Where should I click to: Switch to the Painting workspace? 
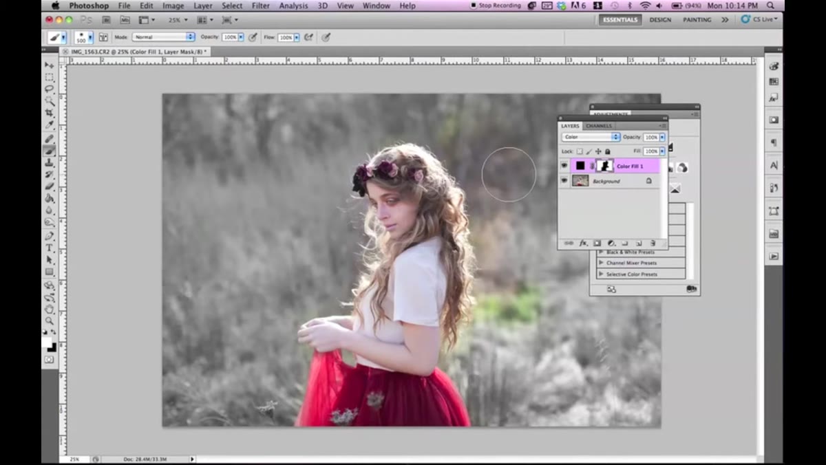click(x=697, y=20)
